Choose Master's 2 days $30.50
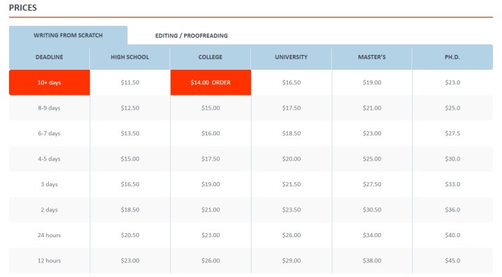 pos(372,210)
